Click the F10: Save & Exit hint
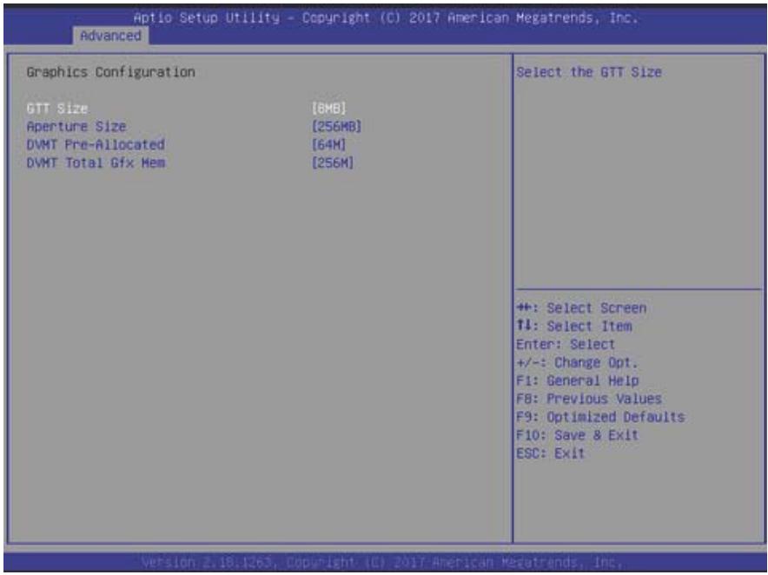 pyautogui.click(x=578, y=435)
